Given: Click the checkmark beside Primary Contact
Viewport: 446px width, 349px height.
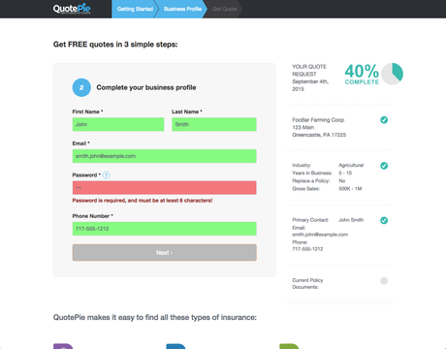Looking at the screenshot, I should (384, 220).
